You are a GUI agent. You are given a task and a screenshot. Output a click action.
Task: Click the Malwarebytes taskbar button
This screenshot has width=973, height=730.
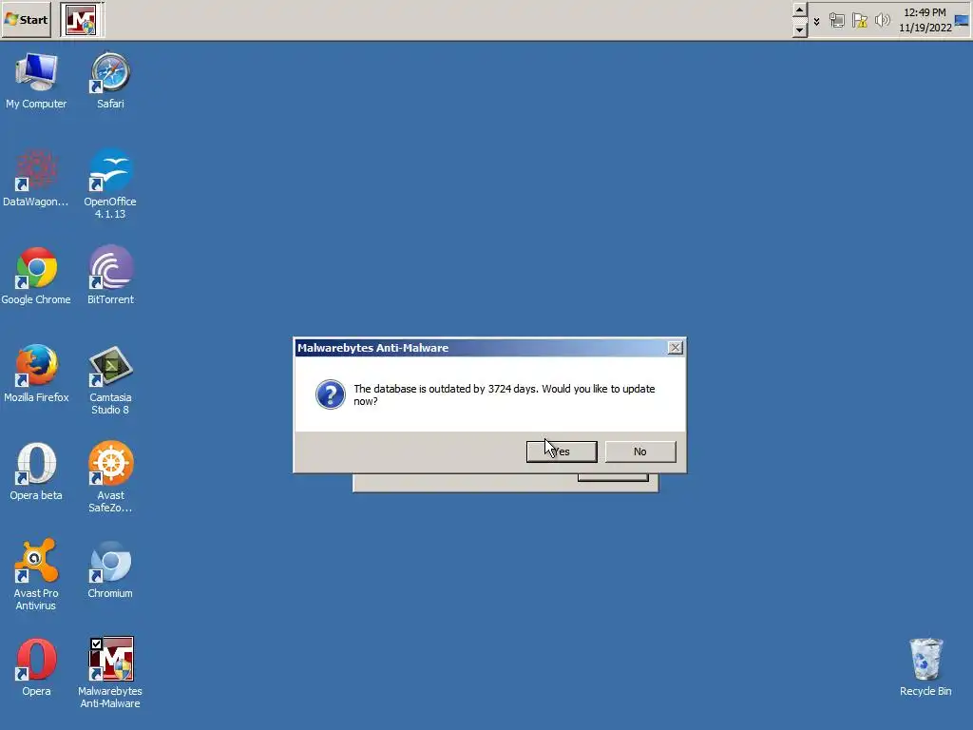click(82, 20)
